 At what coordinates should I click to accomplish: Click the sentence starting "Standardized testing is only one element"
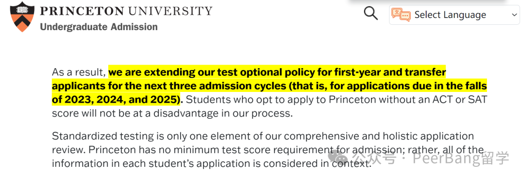pos(263,136)
